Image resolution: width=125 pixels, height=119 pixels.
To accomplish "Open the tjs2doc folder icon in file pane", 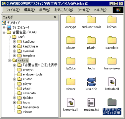I will coord(71,61).
